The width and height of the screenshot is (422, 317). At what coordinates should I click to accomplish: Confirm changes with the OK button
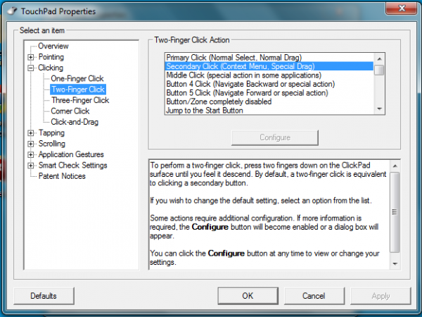248,296
